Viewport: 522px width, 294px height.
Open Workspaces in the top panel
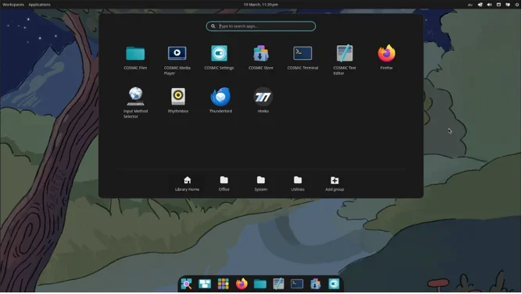[x=13, y=5]
